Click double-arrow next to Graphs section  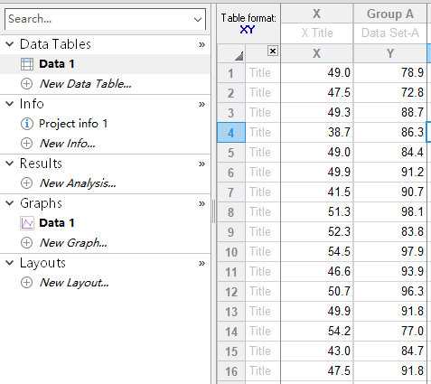point(201,203)
